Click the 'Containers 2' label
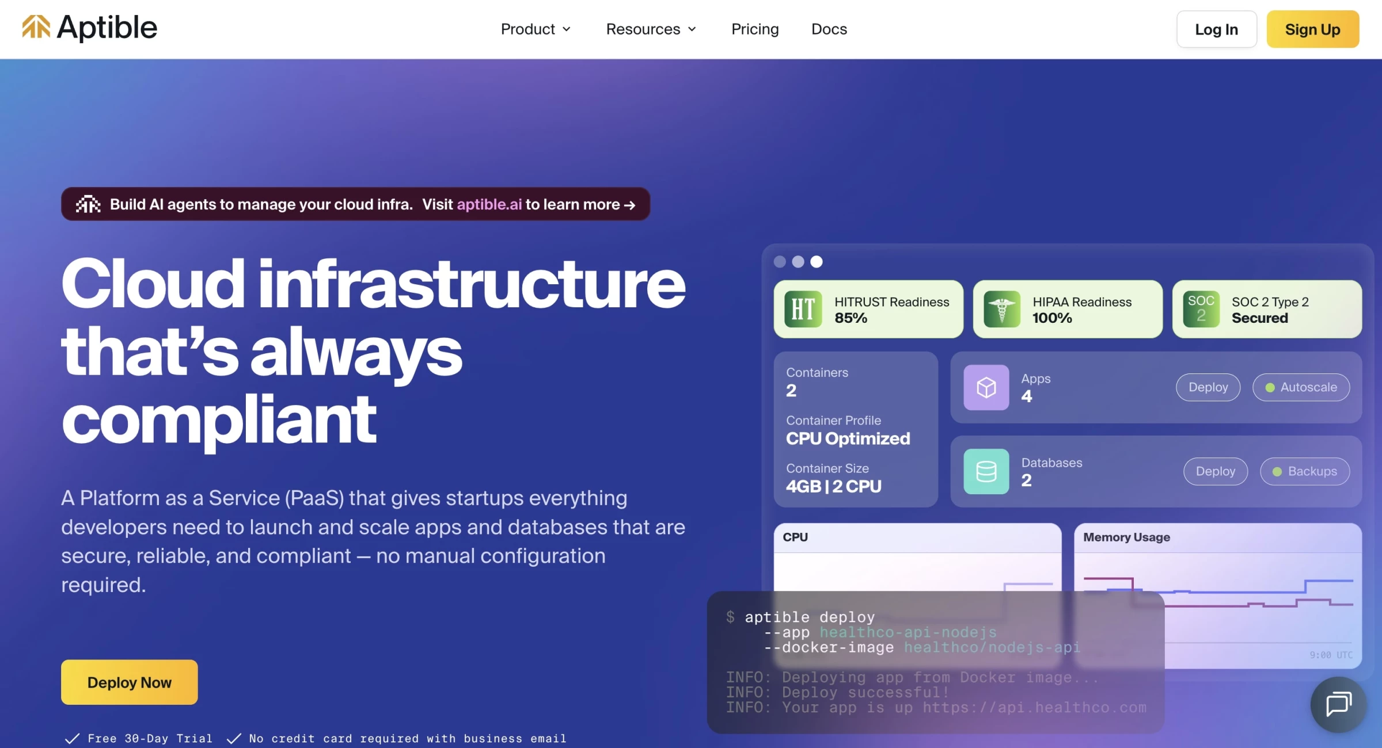 (817, 382)
